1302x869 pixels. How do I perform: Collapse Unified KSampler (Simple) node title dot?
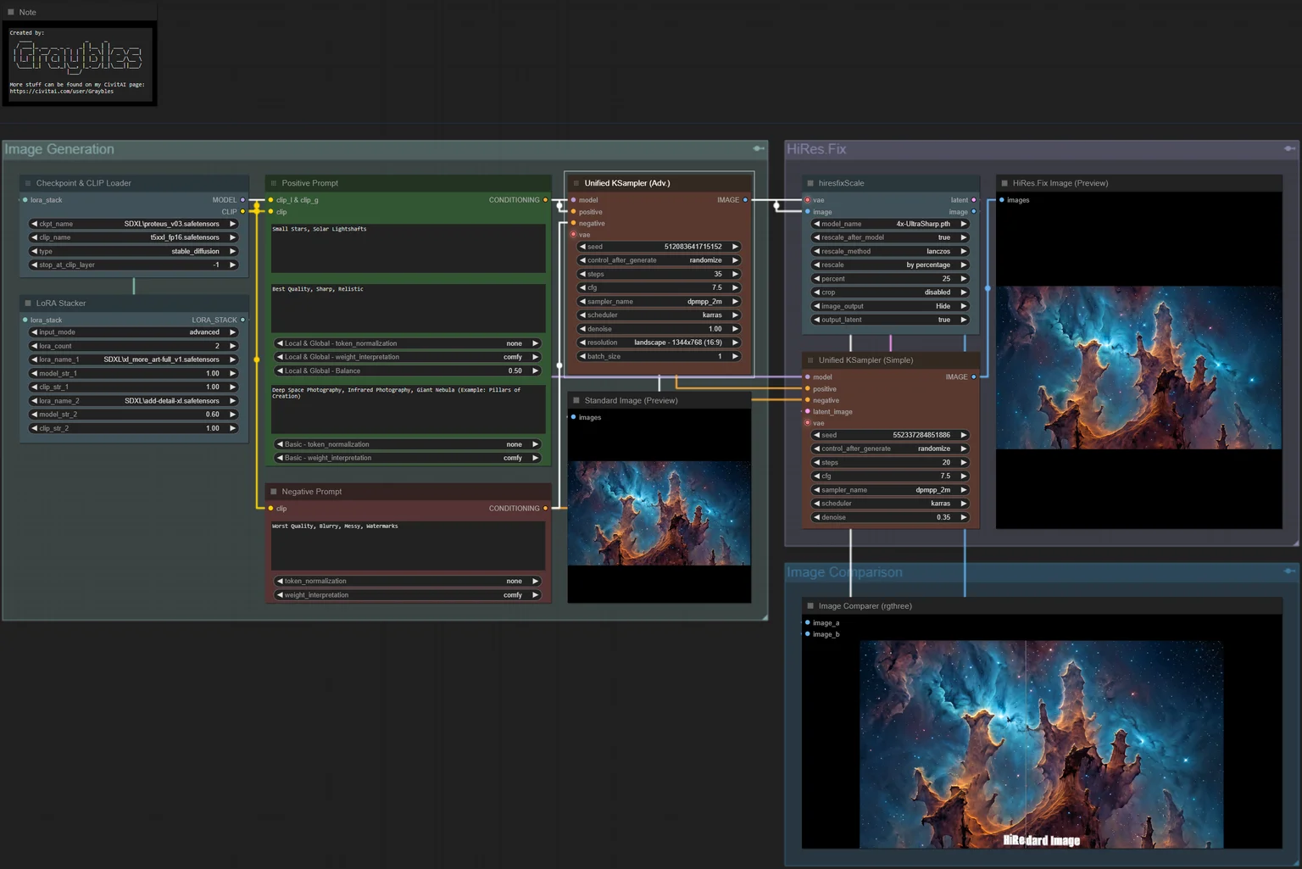tap(810, 360)
